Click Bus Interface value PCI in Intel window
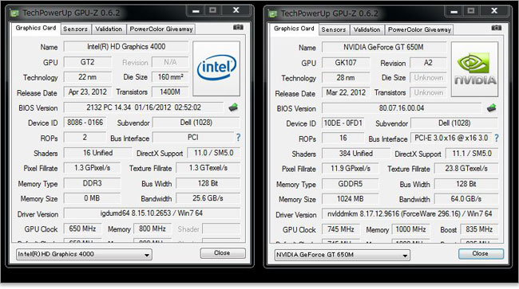Screen dimensions: 519x289 coord(193,137)
